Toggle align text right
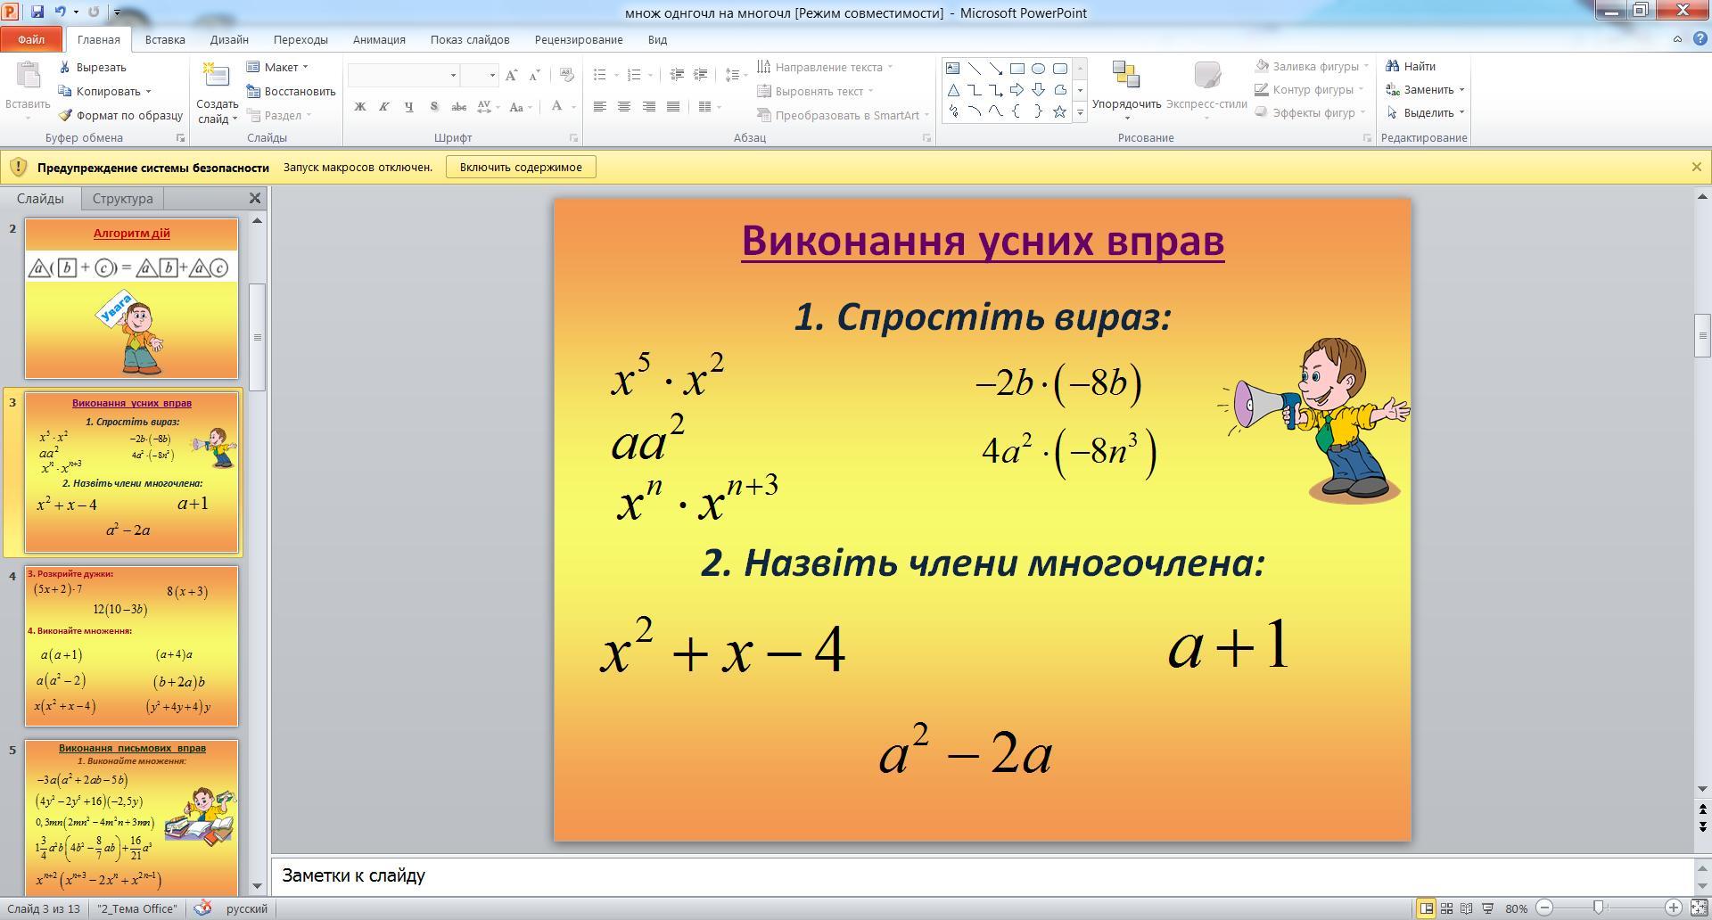The width and height of the screenshot is (1712, 920). pos(649,106)
